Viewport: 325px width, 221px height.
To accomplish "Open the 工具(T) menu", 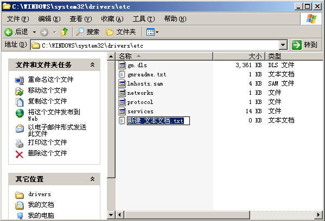I will (x=144, y=19).
